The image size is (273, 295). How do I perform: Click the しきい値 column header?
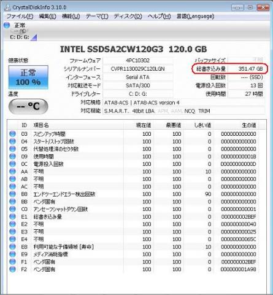point(202,125)
